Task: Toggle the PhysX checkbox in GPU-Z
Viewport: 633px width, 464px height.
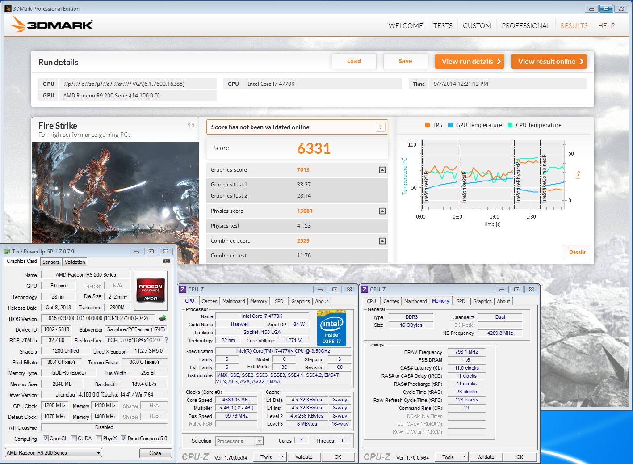Action: pos(99,439)
